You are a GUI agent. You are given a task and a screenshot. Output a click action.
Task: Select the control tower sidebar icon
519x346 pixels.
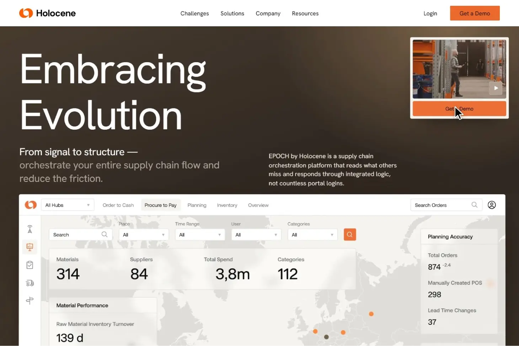30,229
